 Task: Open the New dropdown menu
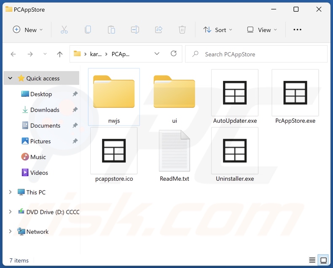(28, 30)
